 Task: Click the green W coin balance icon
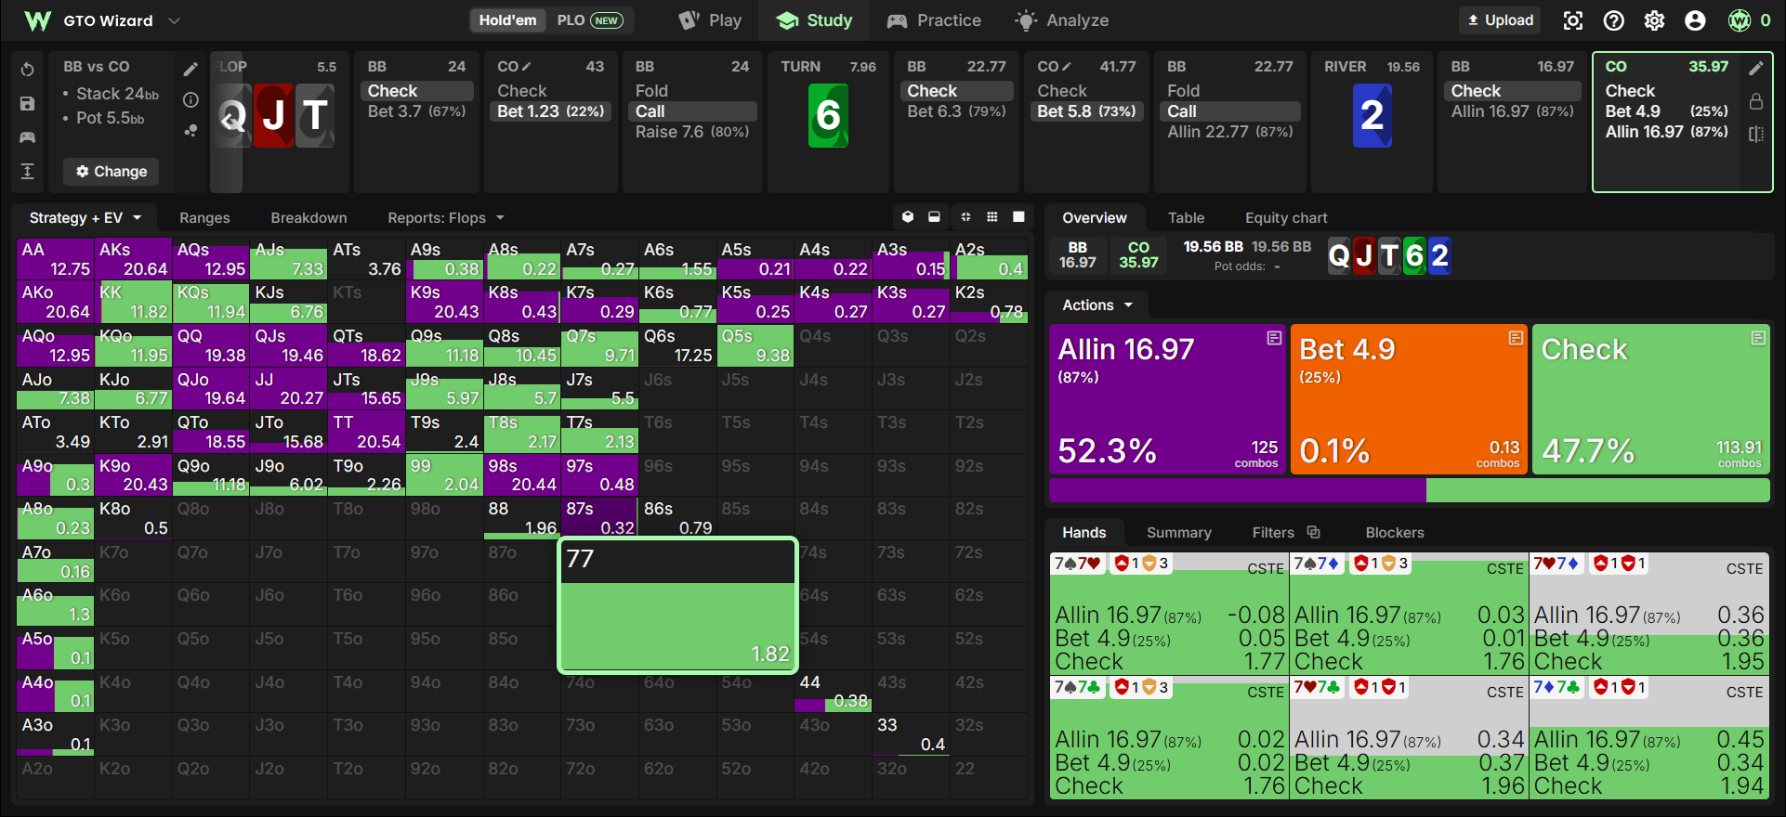(1739, 20)
